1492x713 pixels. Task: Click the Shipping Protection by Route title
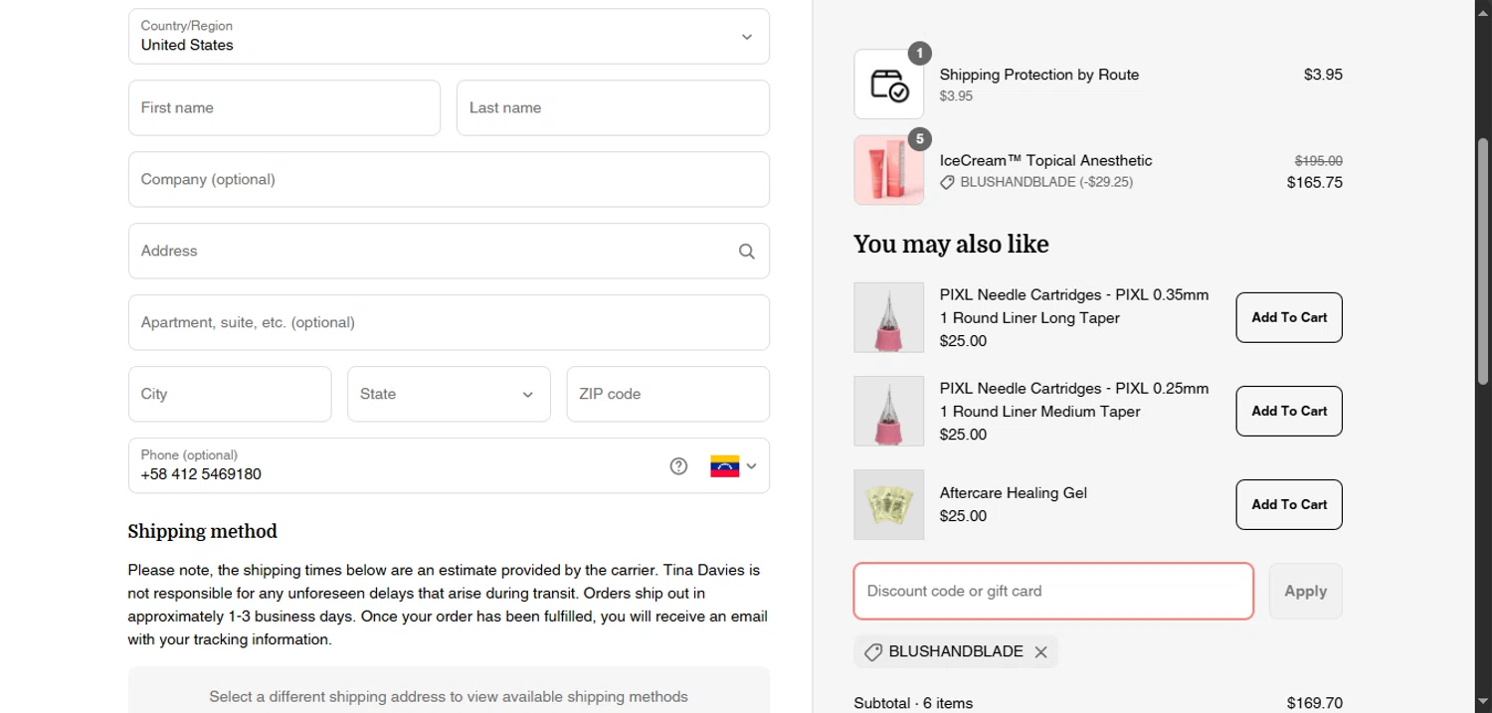(x=1039, y=75)
